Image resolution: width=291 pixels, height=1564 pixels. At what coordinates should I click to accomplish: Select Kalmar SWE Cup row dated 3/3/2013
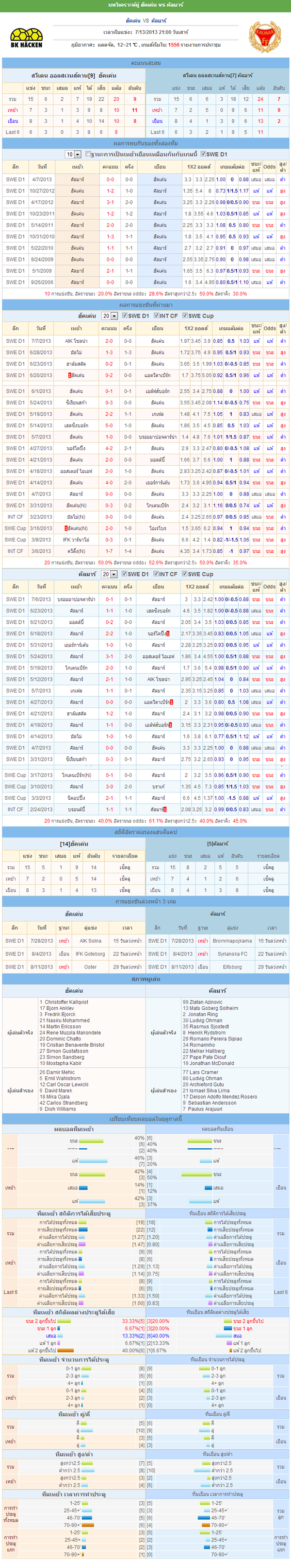point(145,798)
